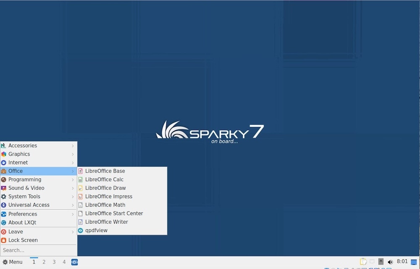Expand the Leave submenu arrow
The width and height of the screenshot is (420, 269).
coord(73,232)
